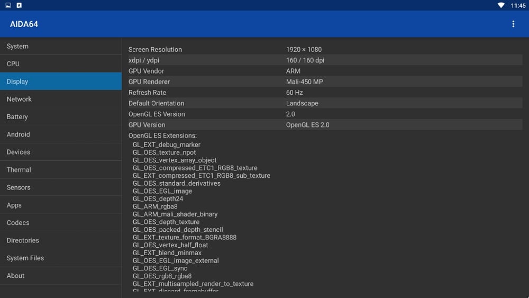Select the Display section
529x298 pixels.
pyautogui.click(x=61, y=82)
